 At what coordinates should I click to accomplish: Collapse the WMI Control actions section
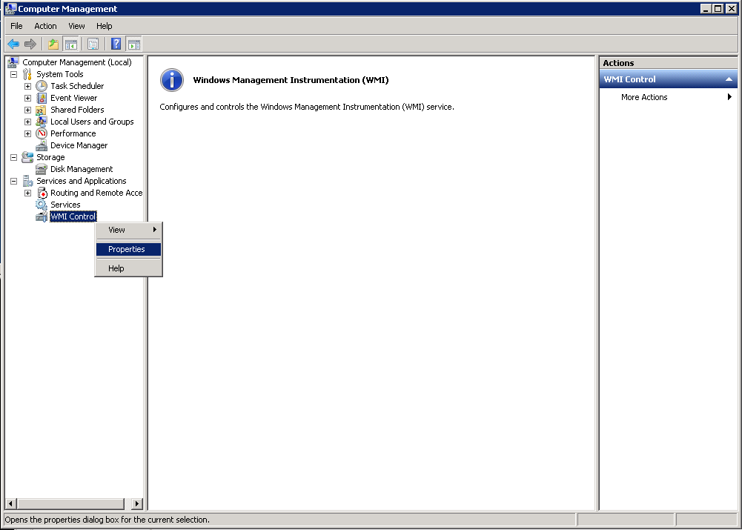click(x=729, y=79)
